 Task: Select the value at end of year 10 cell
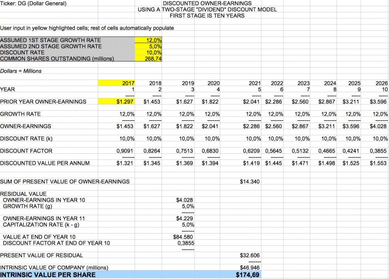point(182,237)
